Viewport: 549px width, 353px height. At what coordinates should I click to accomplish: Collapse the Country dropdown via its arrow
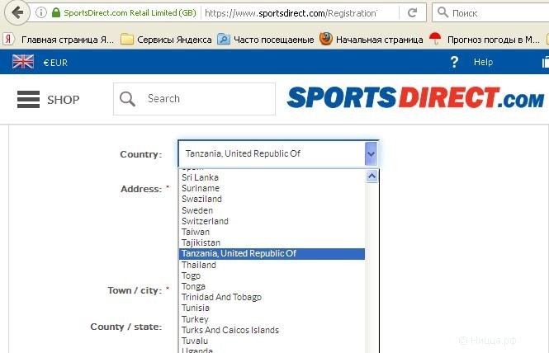tap(371, 154)
